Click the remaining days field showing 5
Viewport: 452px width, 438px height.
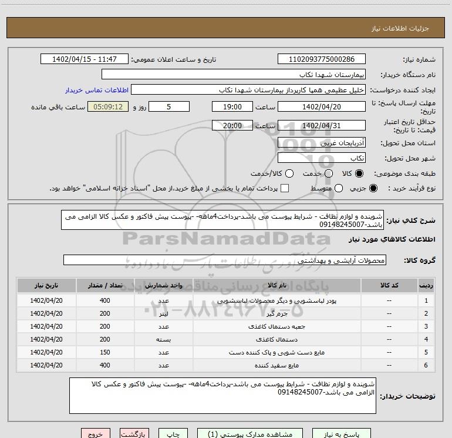click(169, 106)
